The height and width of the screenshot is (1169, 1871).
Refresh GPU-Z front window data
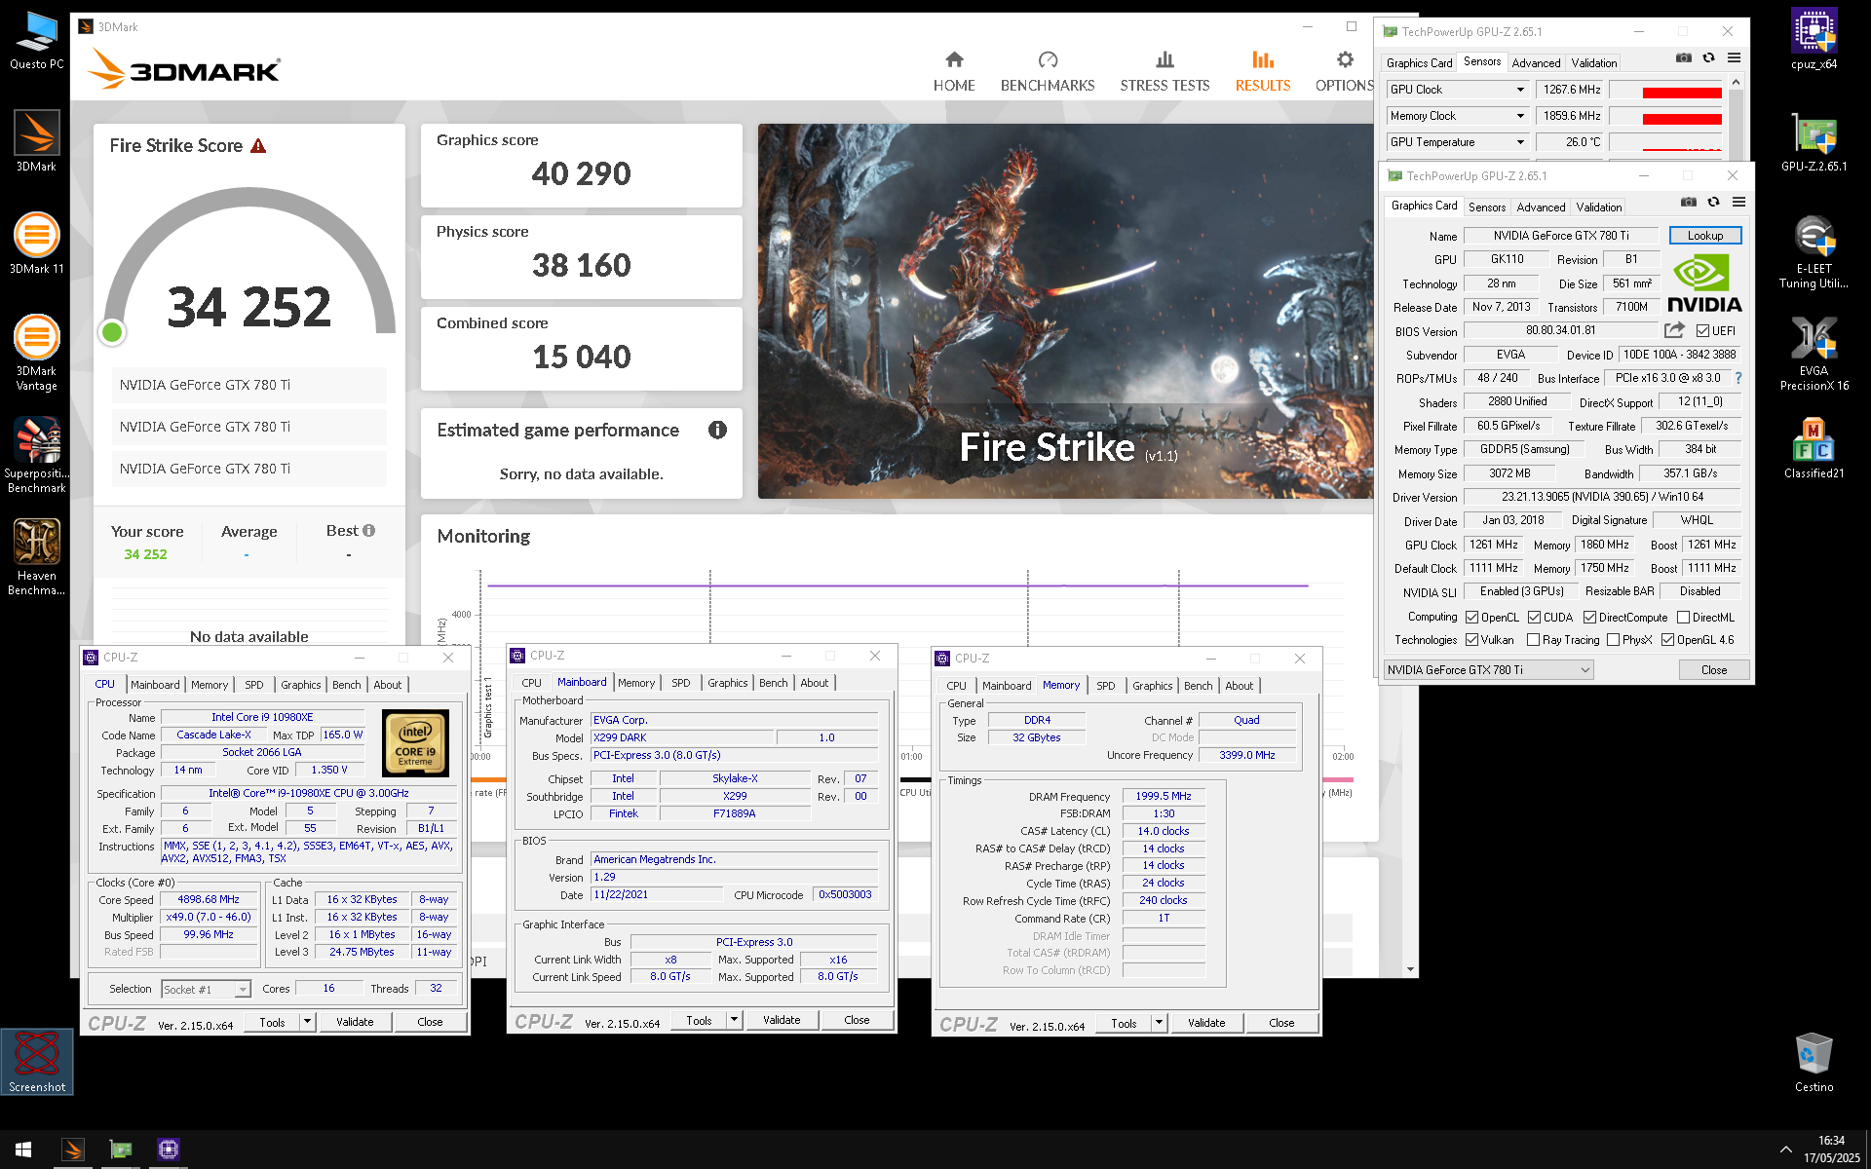point(1713,202)
